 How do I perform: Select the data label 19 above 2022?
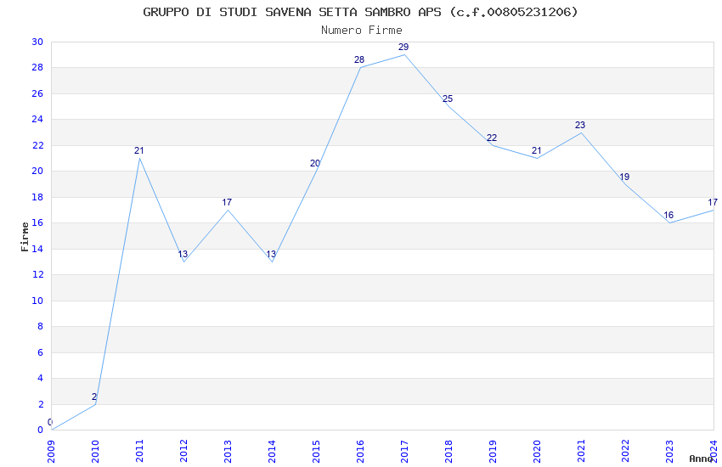tap(624, 177)
